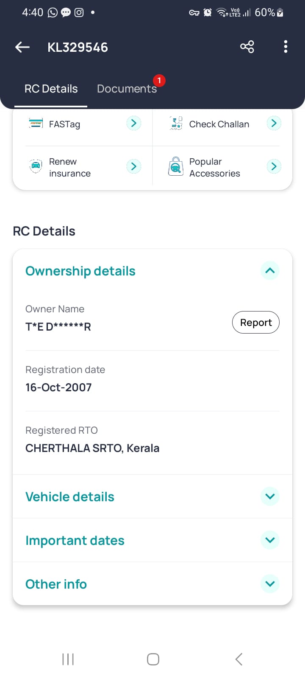Screen dimensions: 305x679
Task: Tap the Popular Accessories bag icon
Action: [176, 166]
